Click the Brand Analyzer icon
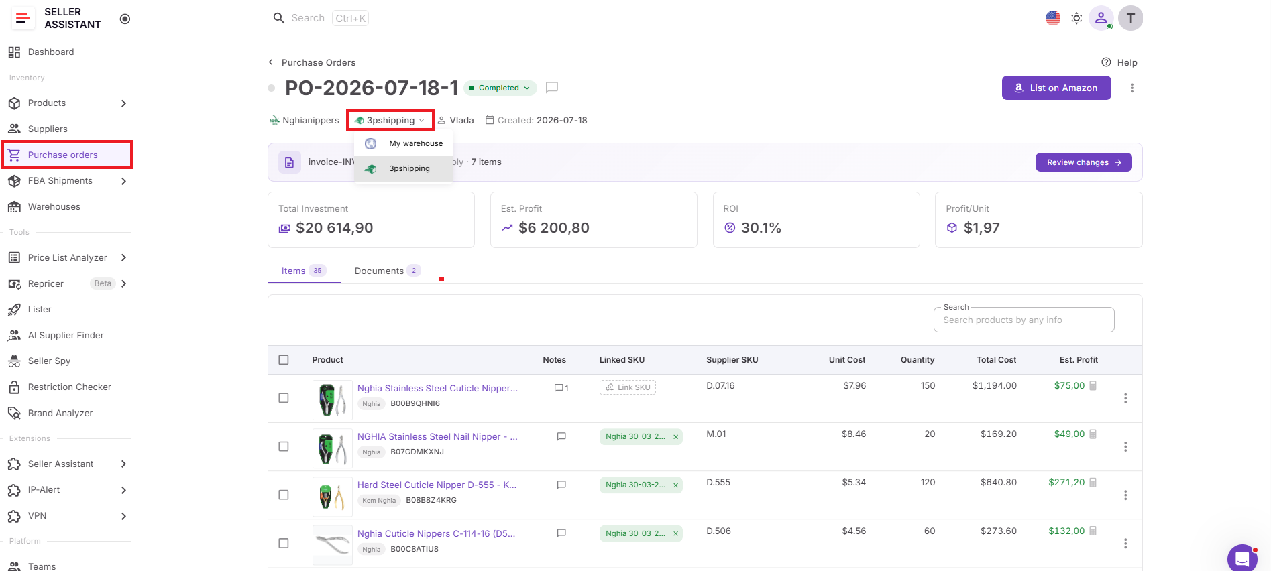The image size is (1271, 571). coord(14,414)
